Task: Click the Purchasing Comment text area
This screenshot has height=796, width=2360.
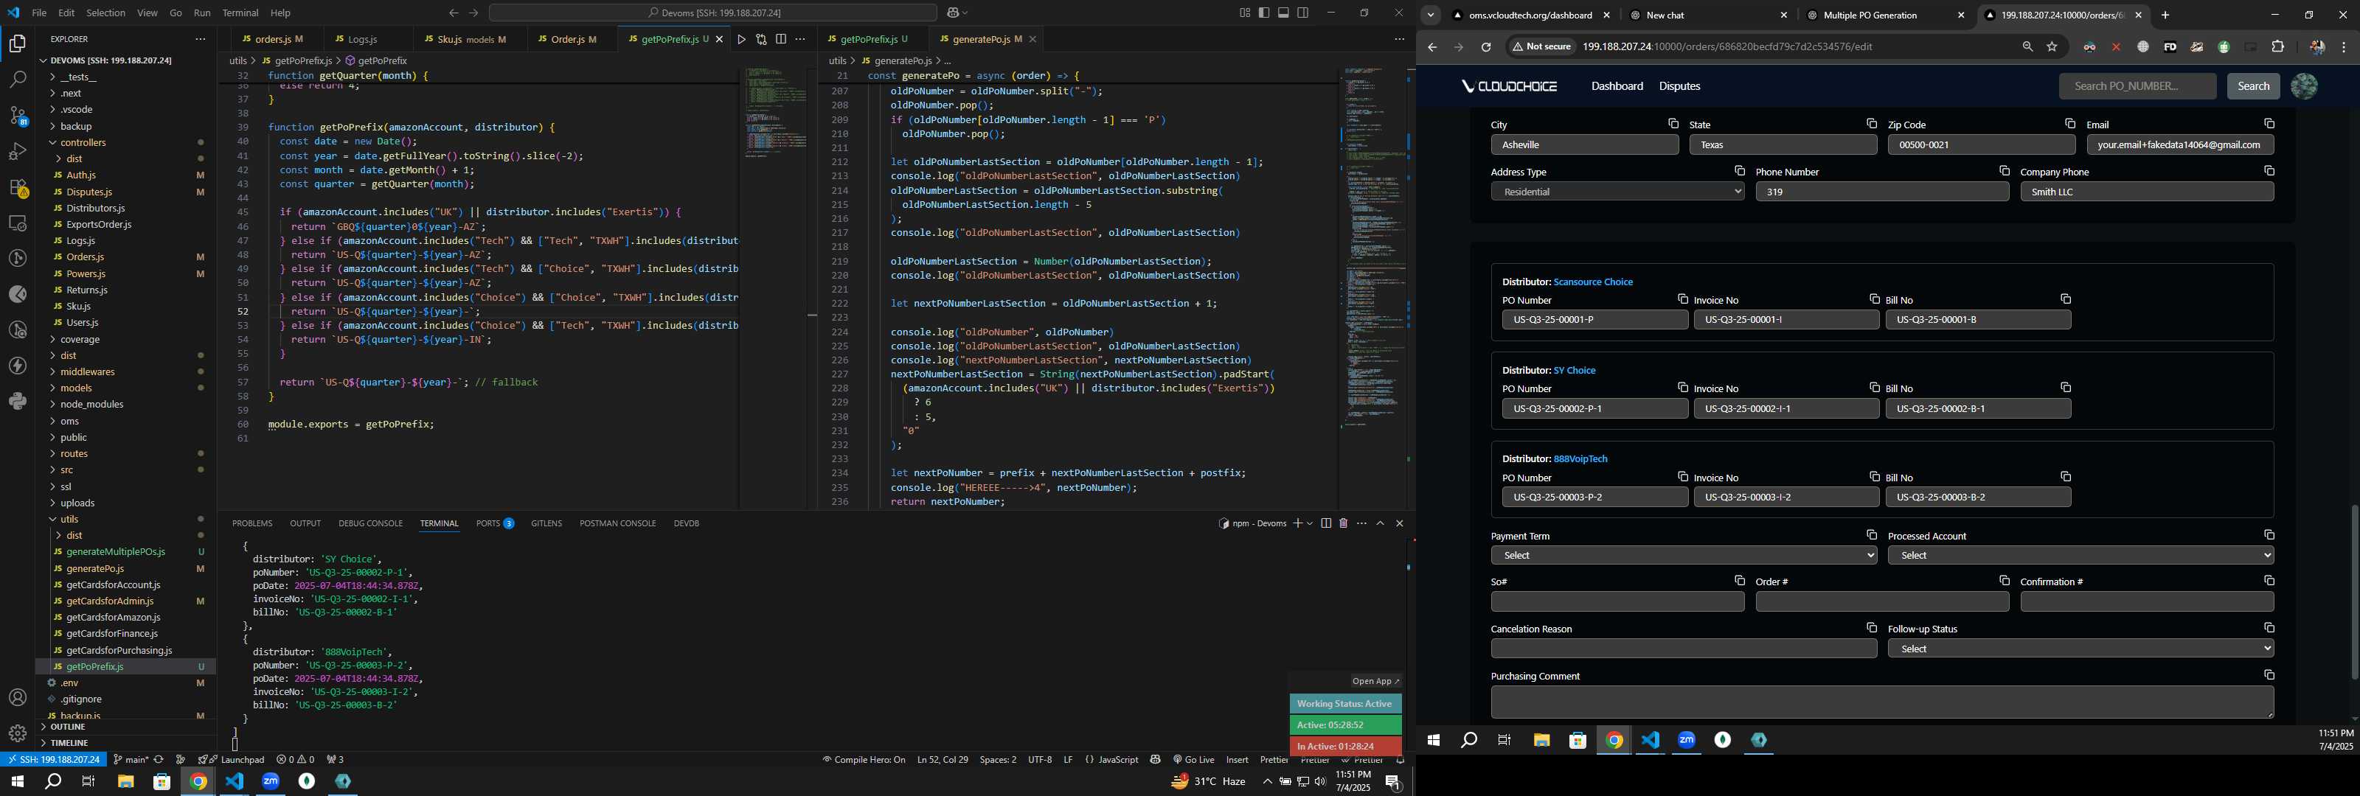Action: point(1882,702)
